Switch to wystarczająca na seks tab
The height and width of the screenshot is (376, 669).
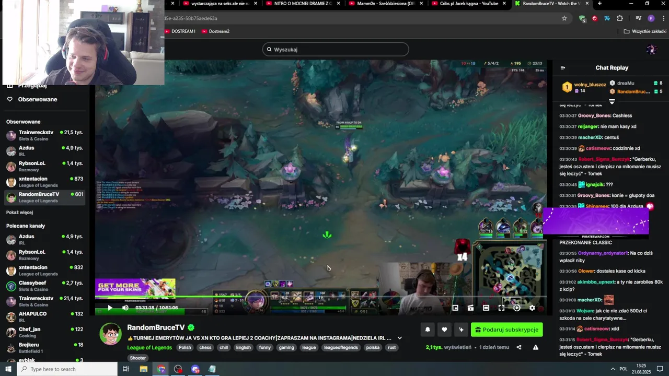pyautogui.click(x=220, y=4)
